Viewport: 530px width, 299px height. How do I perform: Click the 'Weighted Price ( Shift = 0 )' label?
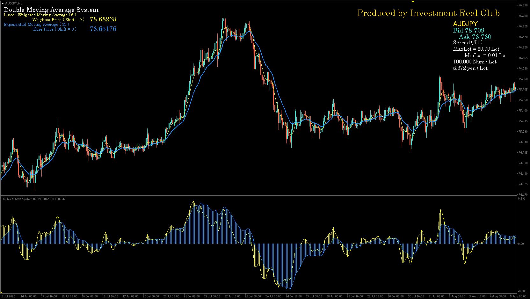(59, 20)
